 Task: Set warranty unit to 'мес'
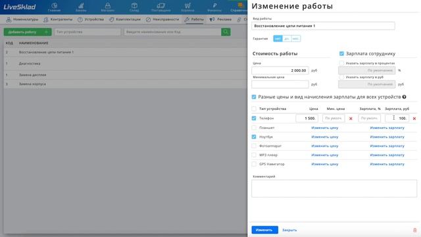tap(295, 39)
